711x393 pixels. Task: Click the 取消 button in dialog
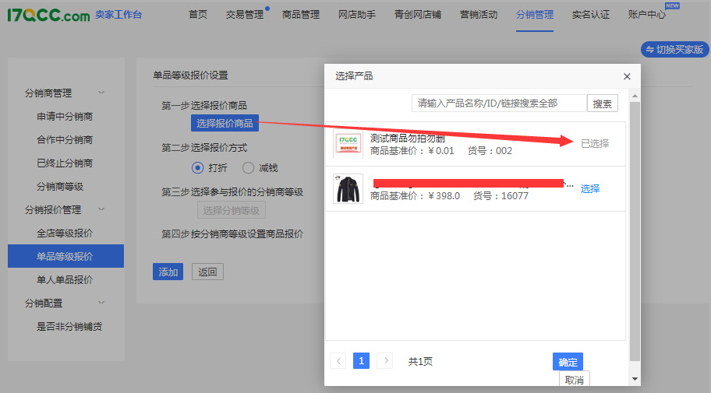575,380
